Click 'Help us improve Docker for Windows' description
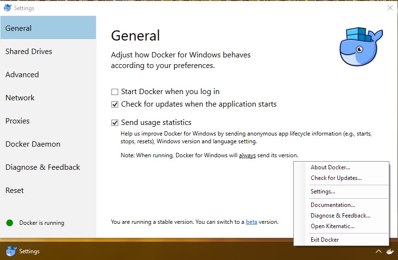 tap(246, 137)
